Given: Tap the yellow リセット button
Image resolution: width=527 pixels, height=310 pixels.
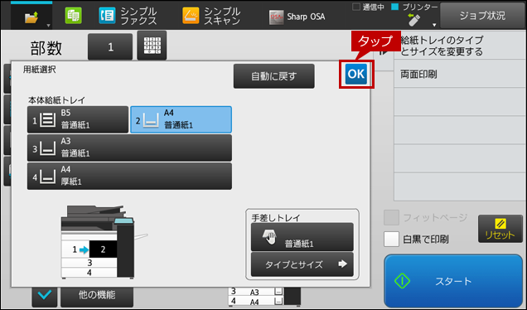Looking at the screenshot, I should [x=500, y=229].
